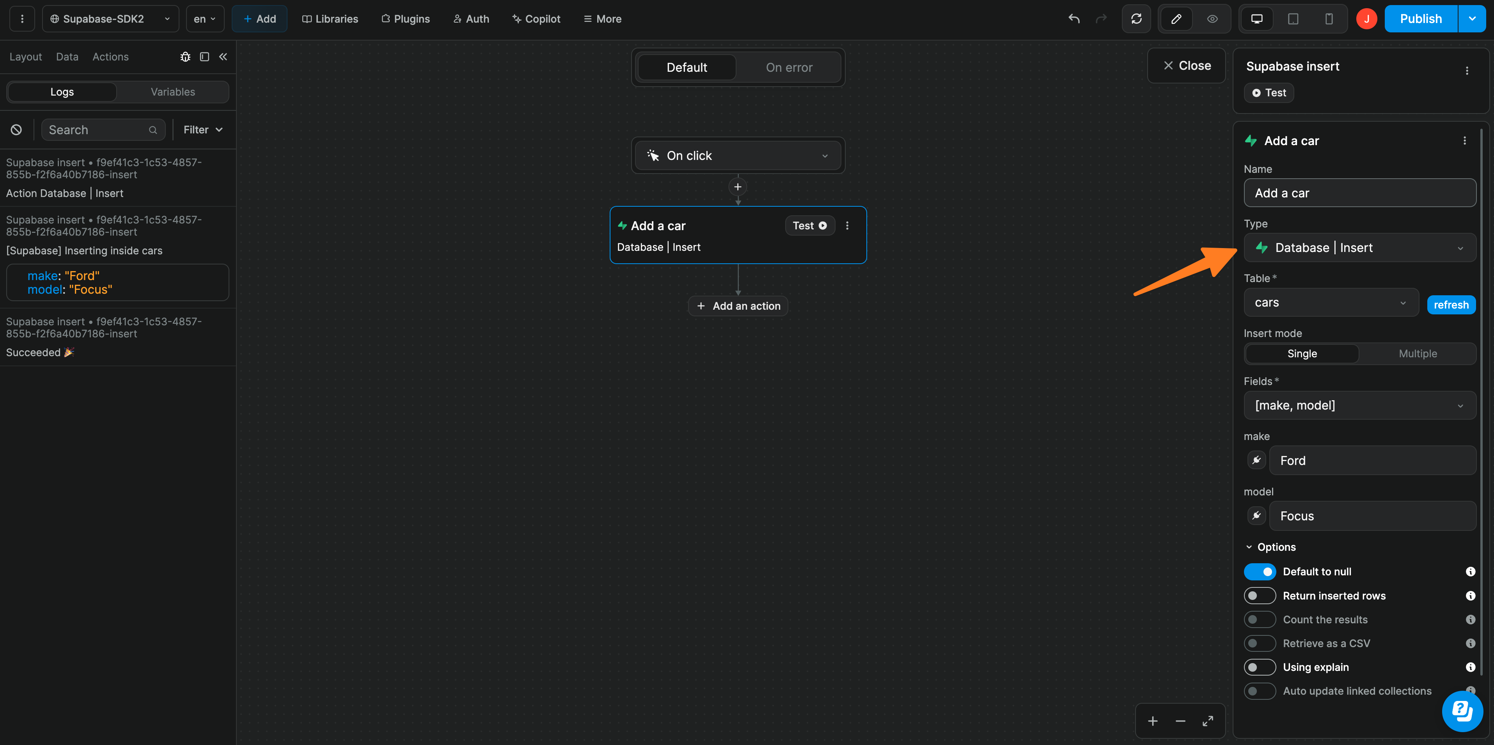Image resolution: width=1494 pixels, height=745 pixels.
Task: Open the Actions menu item
Action: (110, 56)
